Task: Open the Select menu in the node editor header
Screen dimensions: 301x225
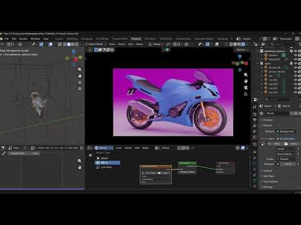Action: click(x=128, y=148)
